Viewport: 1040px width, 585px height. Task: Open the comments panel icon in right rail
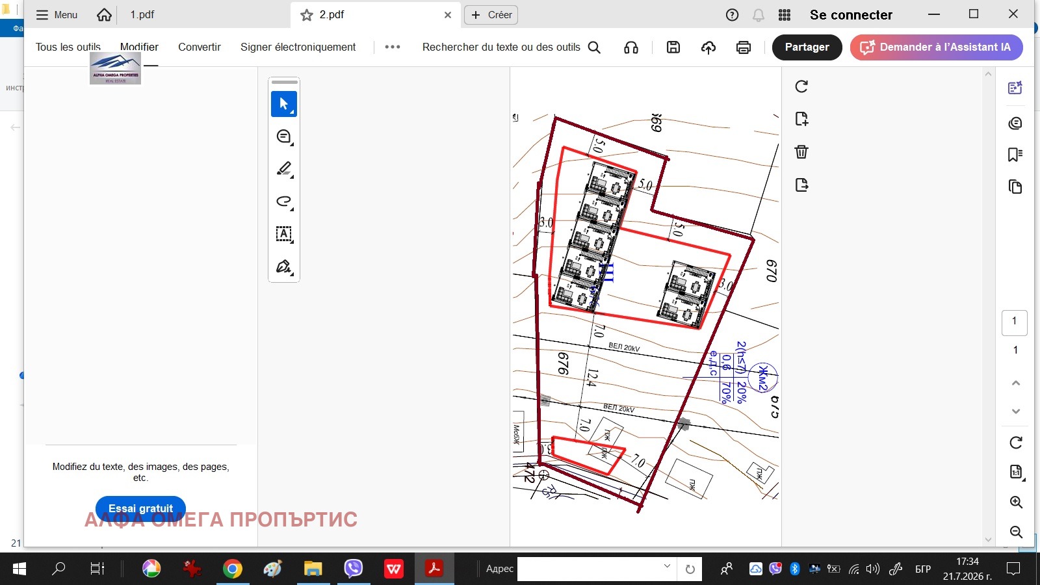1015,123
